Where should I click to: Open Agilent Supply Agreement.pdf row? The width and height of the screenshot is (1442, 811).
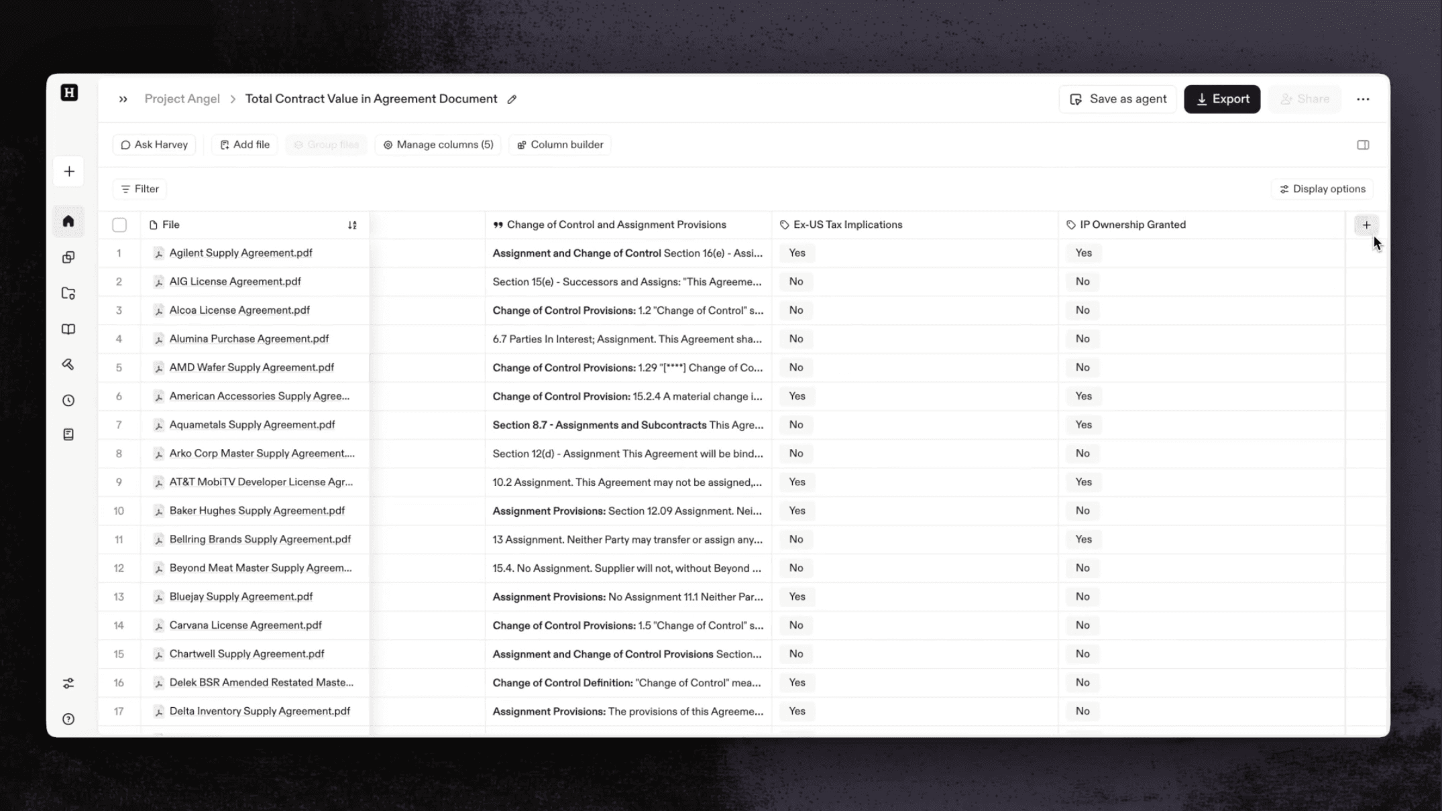(241, 253)
